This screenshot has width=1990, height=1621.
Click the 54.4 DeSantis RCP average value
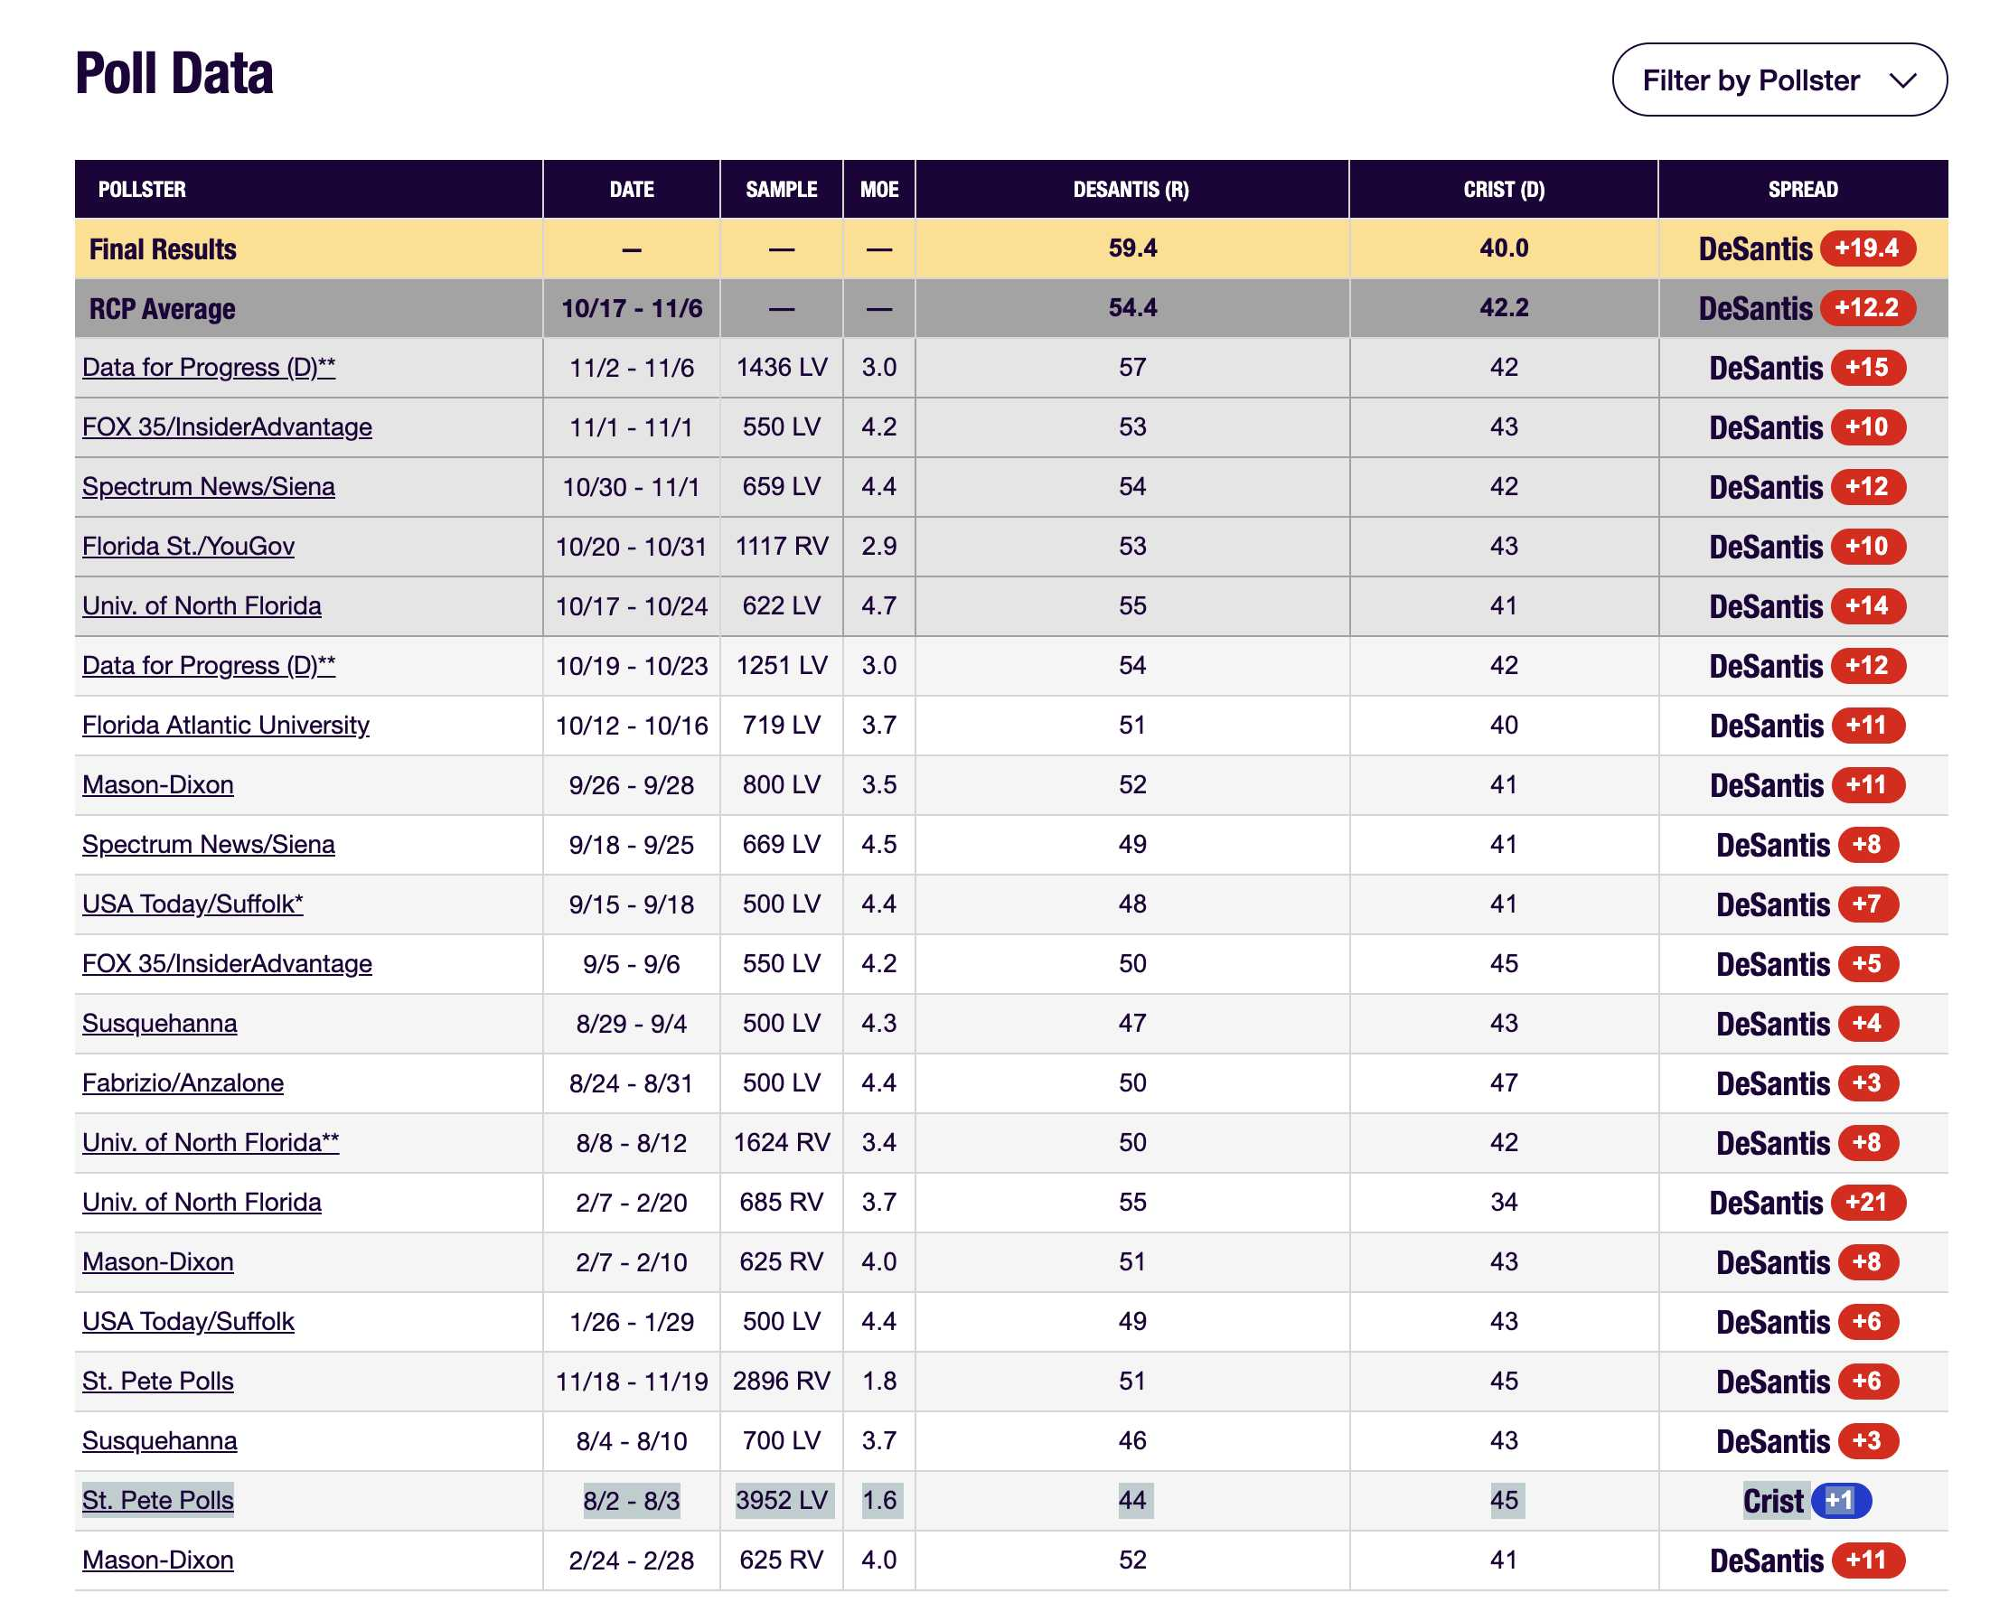tap(1131, 308)
